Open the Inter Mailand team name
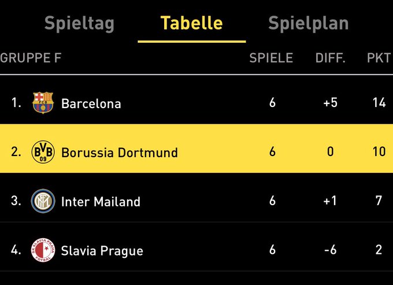The image size is (393, 285). (101, 202)
